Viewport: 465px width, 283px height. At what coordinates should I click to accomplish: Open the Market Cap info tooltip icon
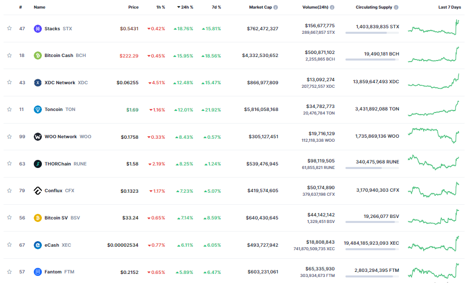coord(275,8)
